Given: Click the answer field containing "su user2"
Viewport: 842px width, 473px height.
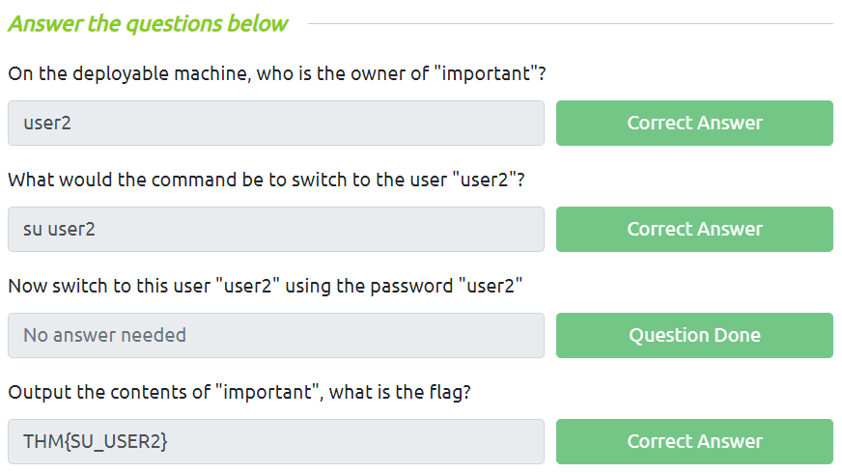Looking at the screenshot, I should (275, 230).
